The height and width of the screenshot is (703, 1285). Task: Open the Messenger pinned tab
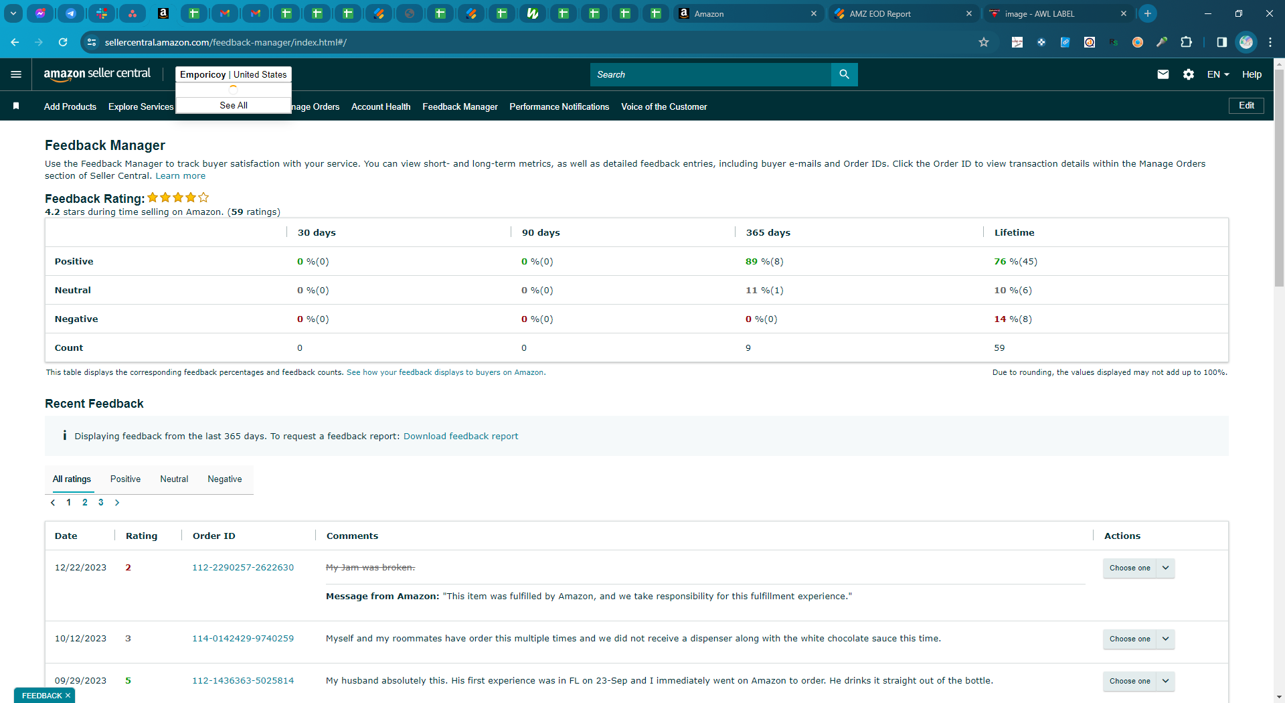[x=40, y=13]
